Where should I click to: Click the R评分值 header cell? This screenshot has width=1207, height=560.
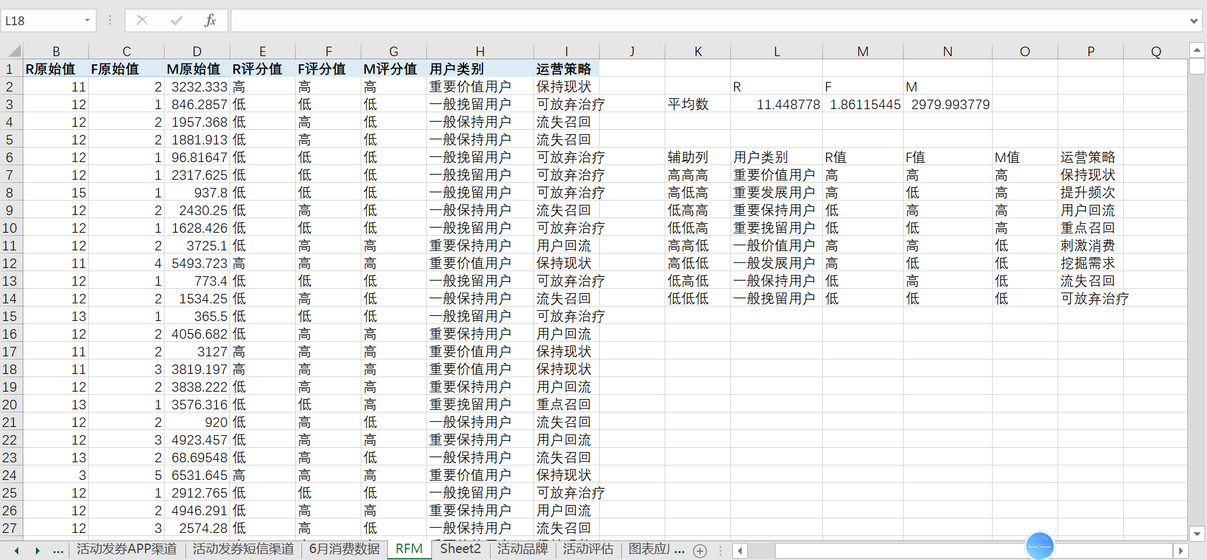(263, 69)
